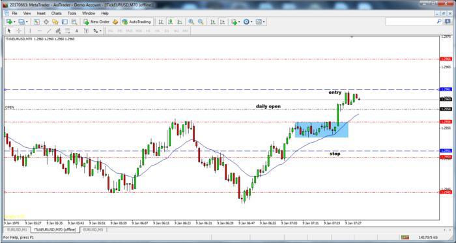Image resolution: width=456 pixels, height=243 pixels.
Task: Select the Text Label tool
Action: (x=86, y=31)
